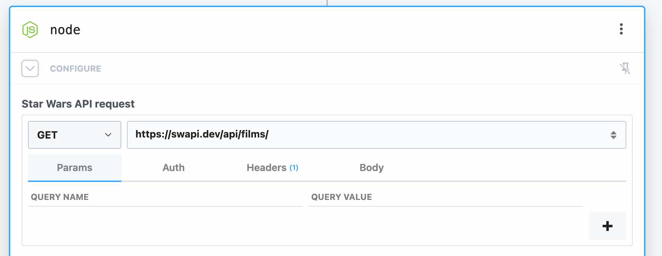This screenshot has height=256, width=662.
Task: Open the three-dot options menu
Action: click(x=621, y=29)
